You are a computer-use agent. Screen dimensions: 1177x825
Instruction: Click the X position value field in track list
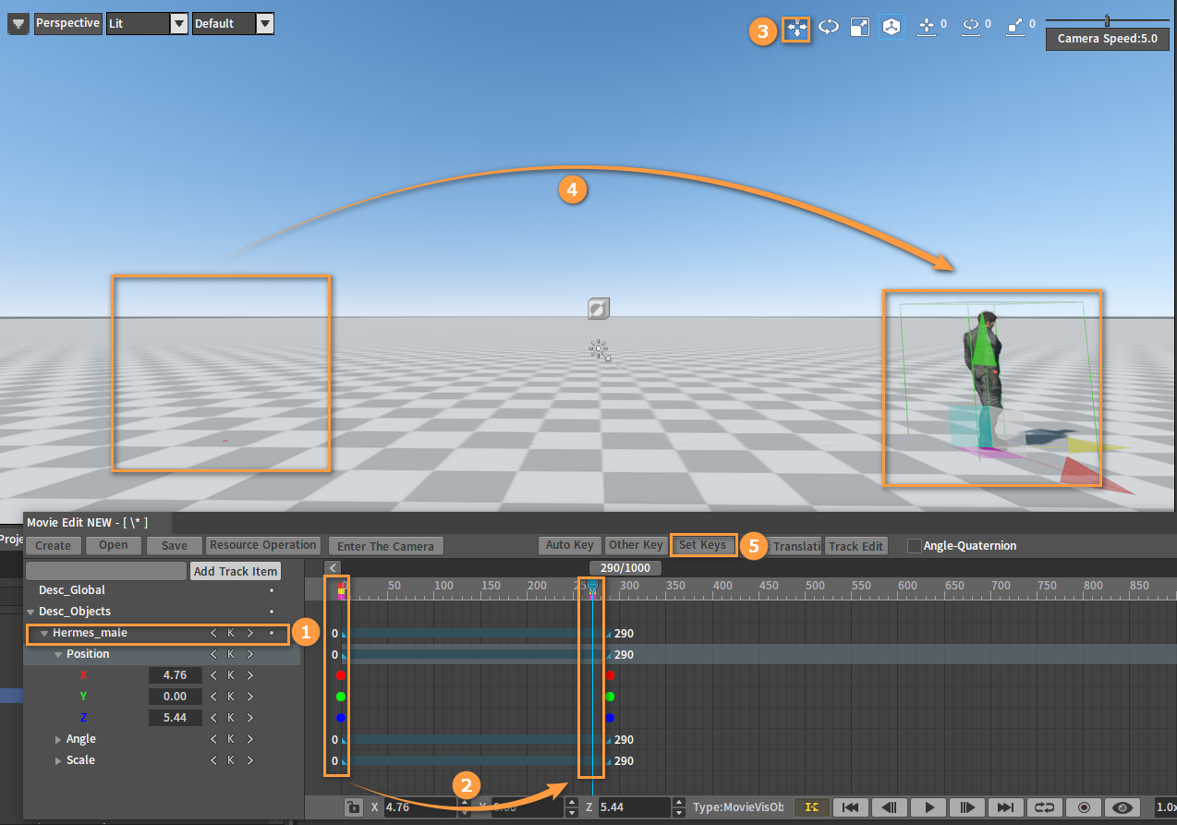pos(176,675)
